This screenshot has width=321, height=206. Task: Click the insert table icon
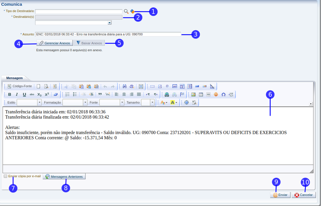201,94
